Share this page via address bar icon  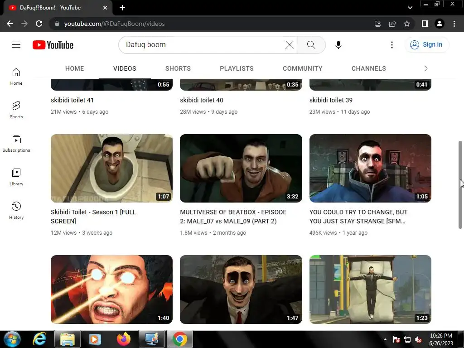(x=392, y=24)
